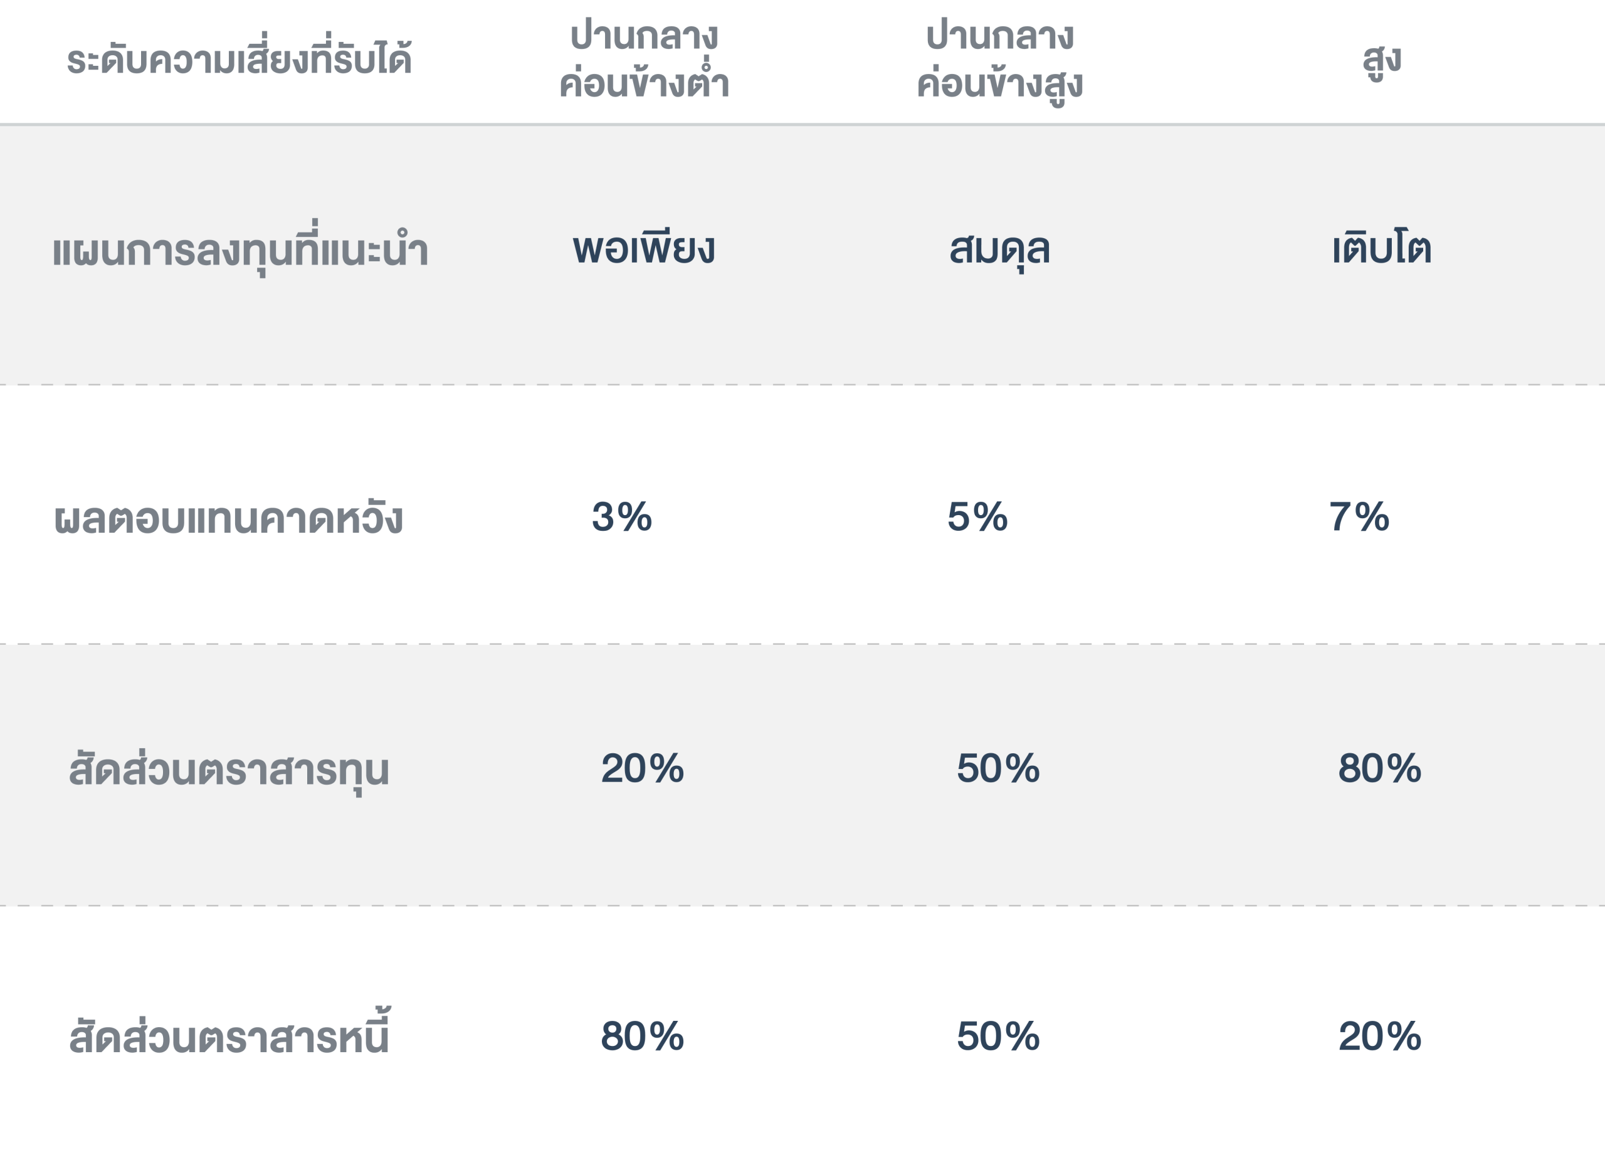Click the สัดส่วนตราสารทุน row label
This screenshot has height=1165, width=1605.
click(229, 770)
